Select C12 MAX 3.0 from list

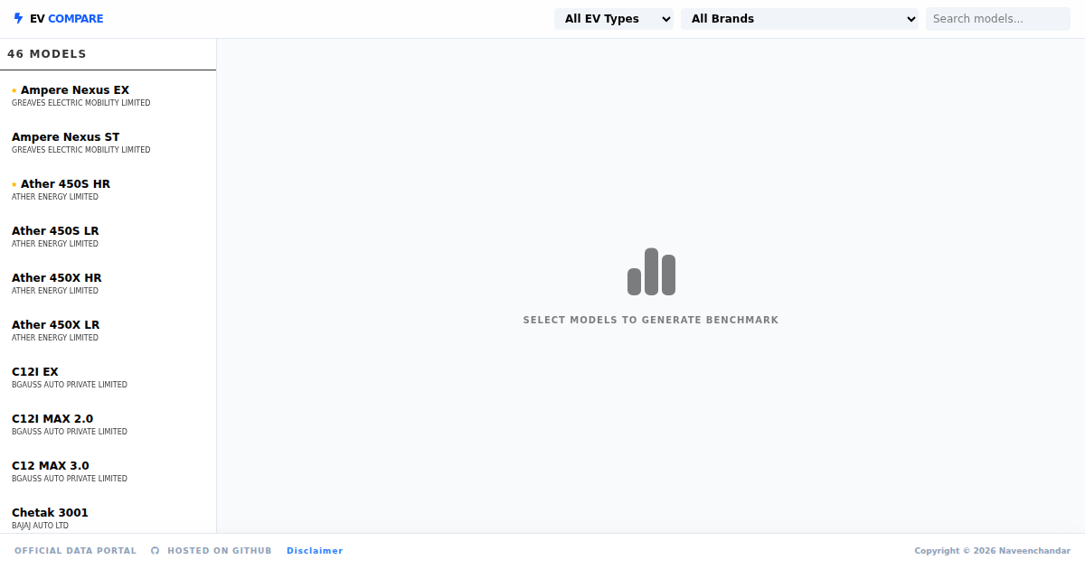51,466
